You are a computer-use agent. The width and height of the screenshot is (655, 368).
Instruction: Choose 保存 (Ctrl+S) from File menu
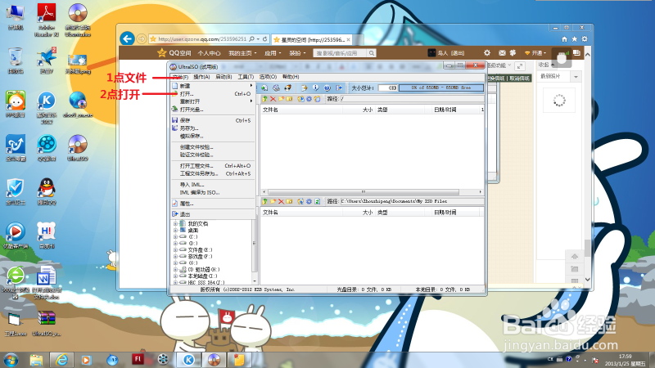pos(212,120)
